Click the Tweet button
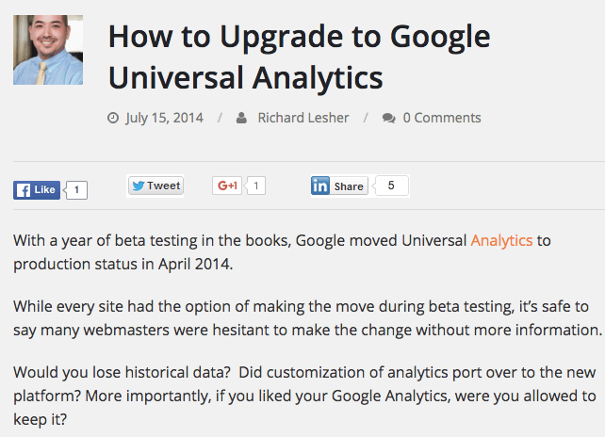This screenshot has width=605, height=437. pos(155,186)
